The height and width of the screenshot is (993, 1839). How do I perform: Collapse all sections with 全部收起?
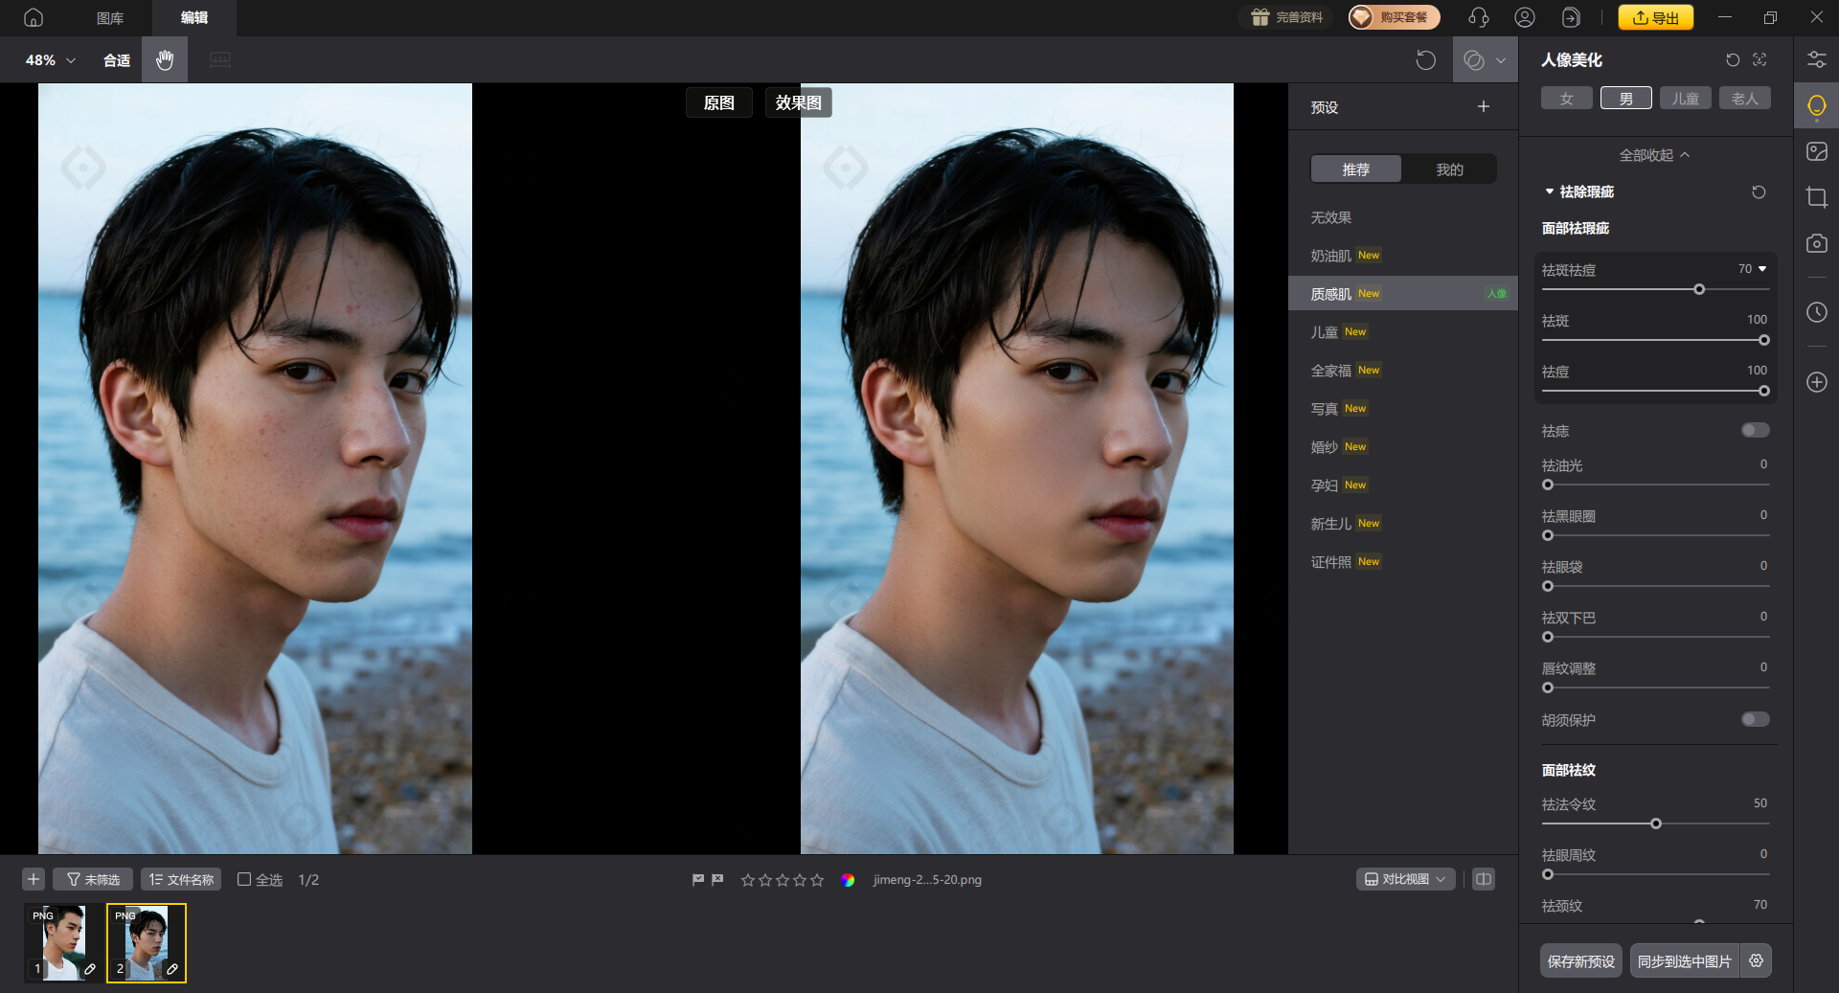1654,155
